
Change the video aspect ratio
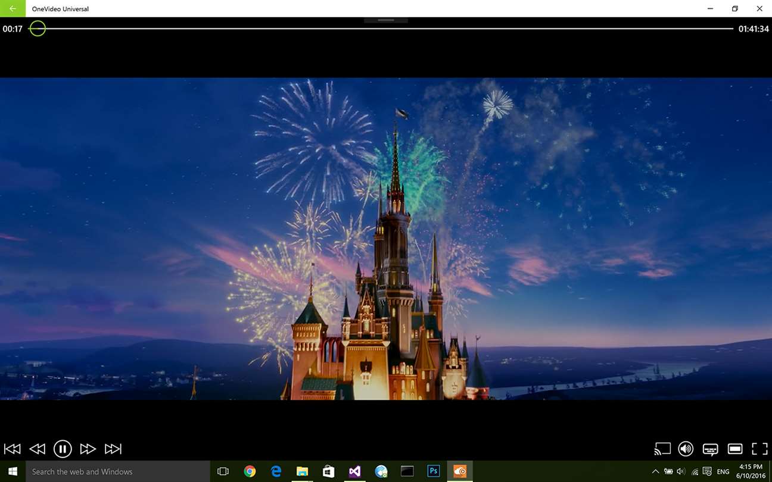point(735,449)
